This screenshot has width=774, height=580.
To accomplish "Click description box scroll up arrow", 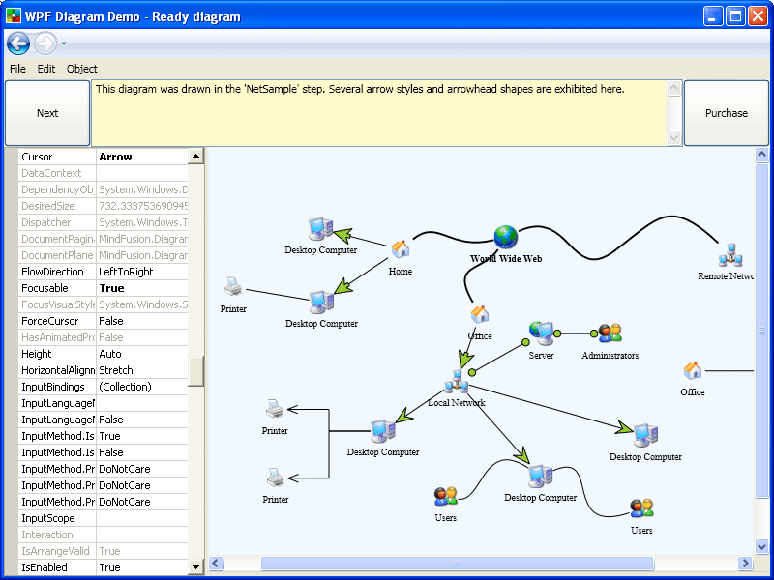I will click(673, 88).
